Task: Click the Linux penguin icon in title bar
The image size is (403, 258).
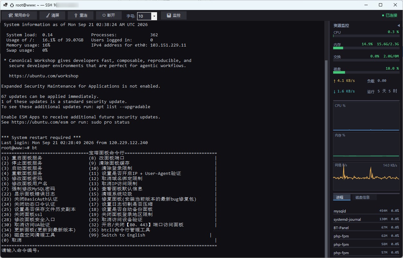Action: (12, 5)
